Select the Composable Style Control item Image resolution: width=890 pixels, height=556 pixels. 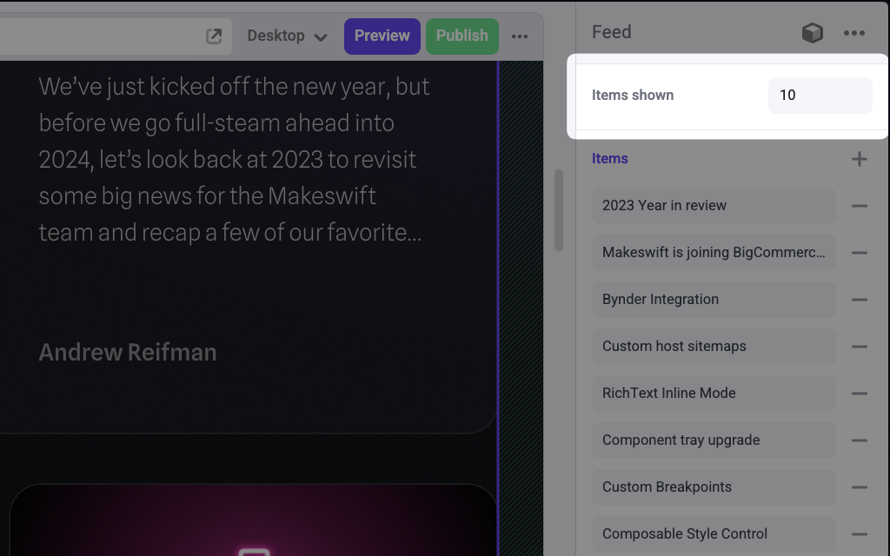(x=714, y=534)
